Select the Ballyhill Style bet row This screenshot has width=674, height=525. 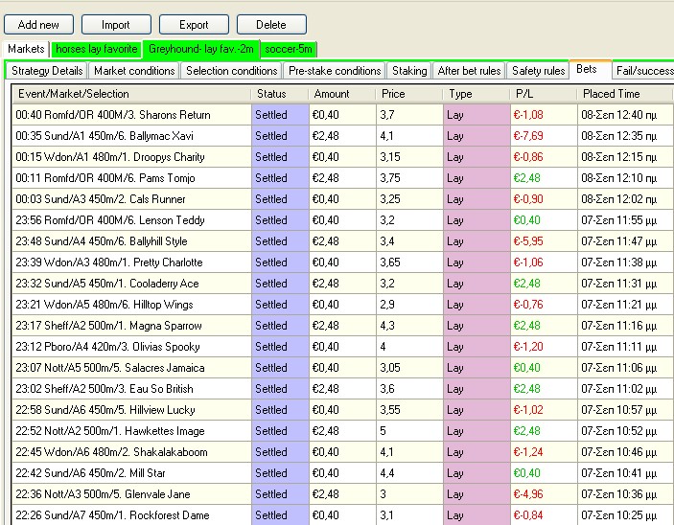(x=342, y=241)
